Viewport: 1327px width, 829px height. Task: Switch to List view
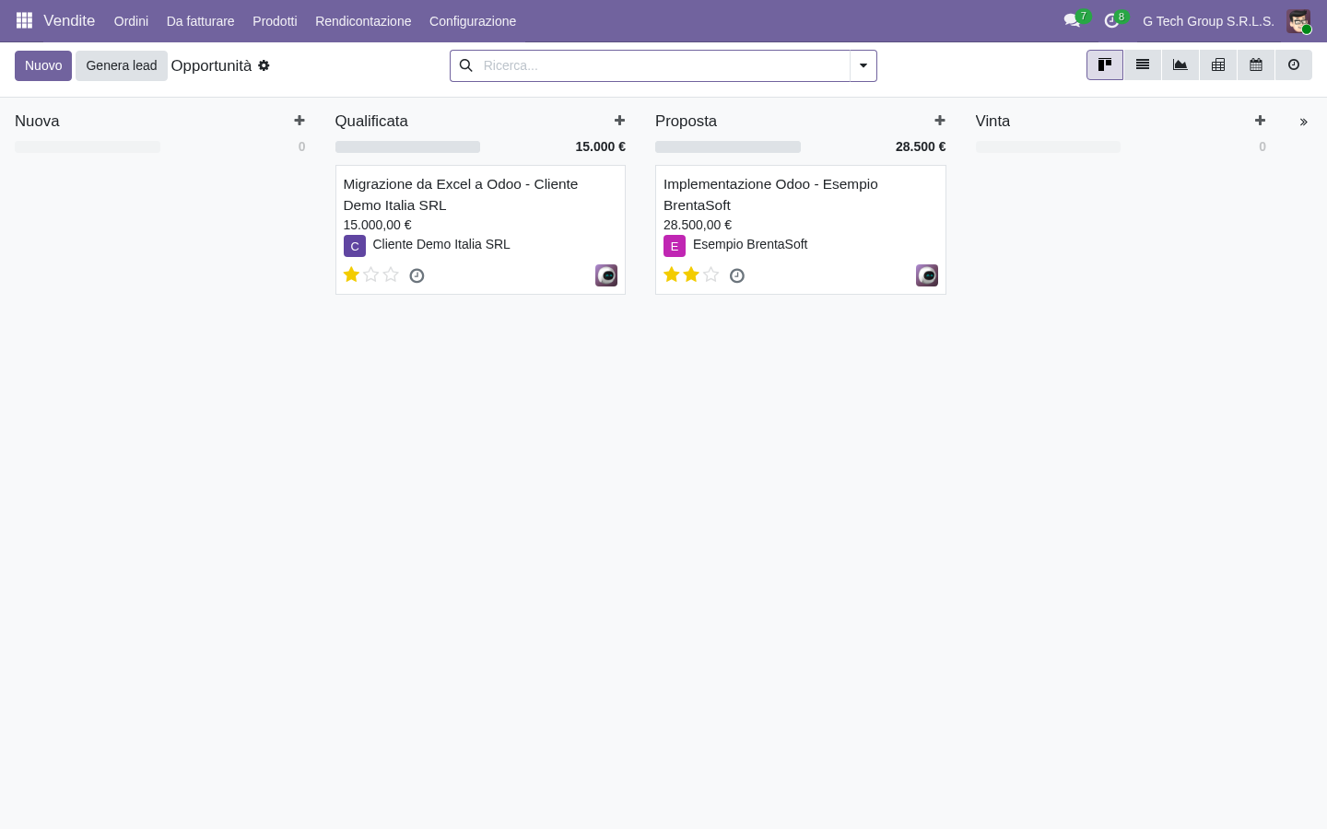coord(1143,65)
